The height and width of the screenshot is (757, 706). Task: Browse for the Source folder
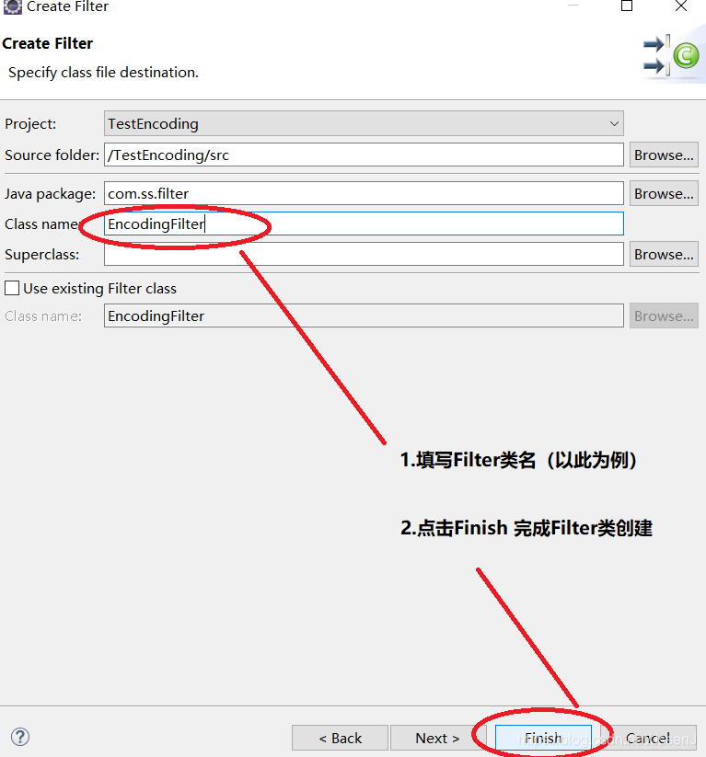coord(664,155)
